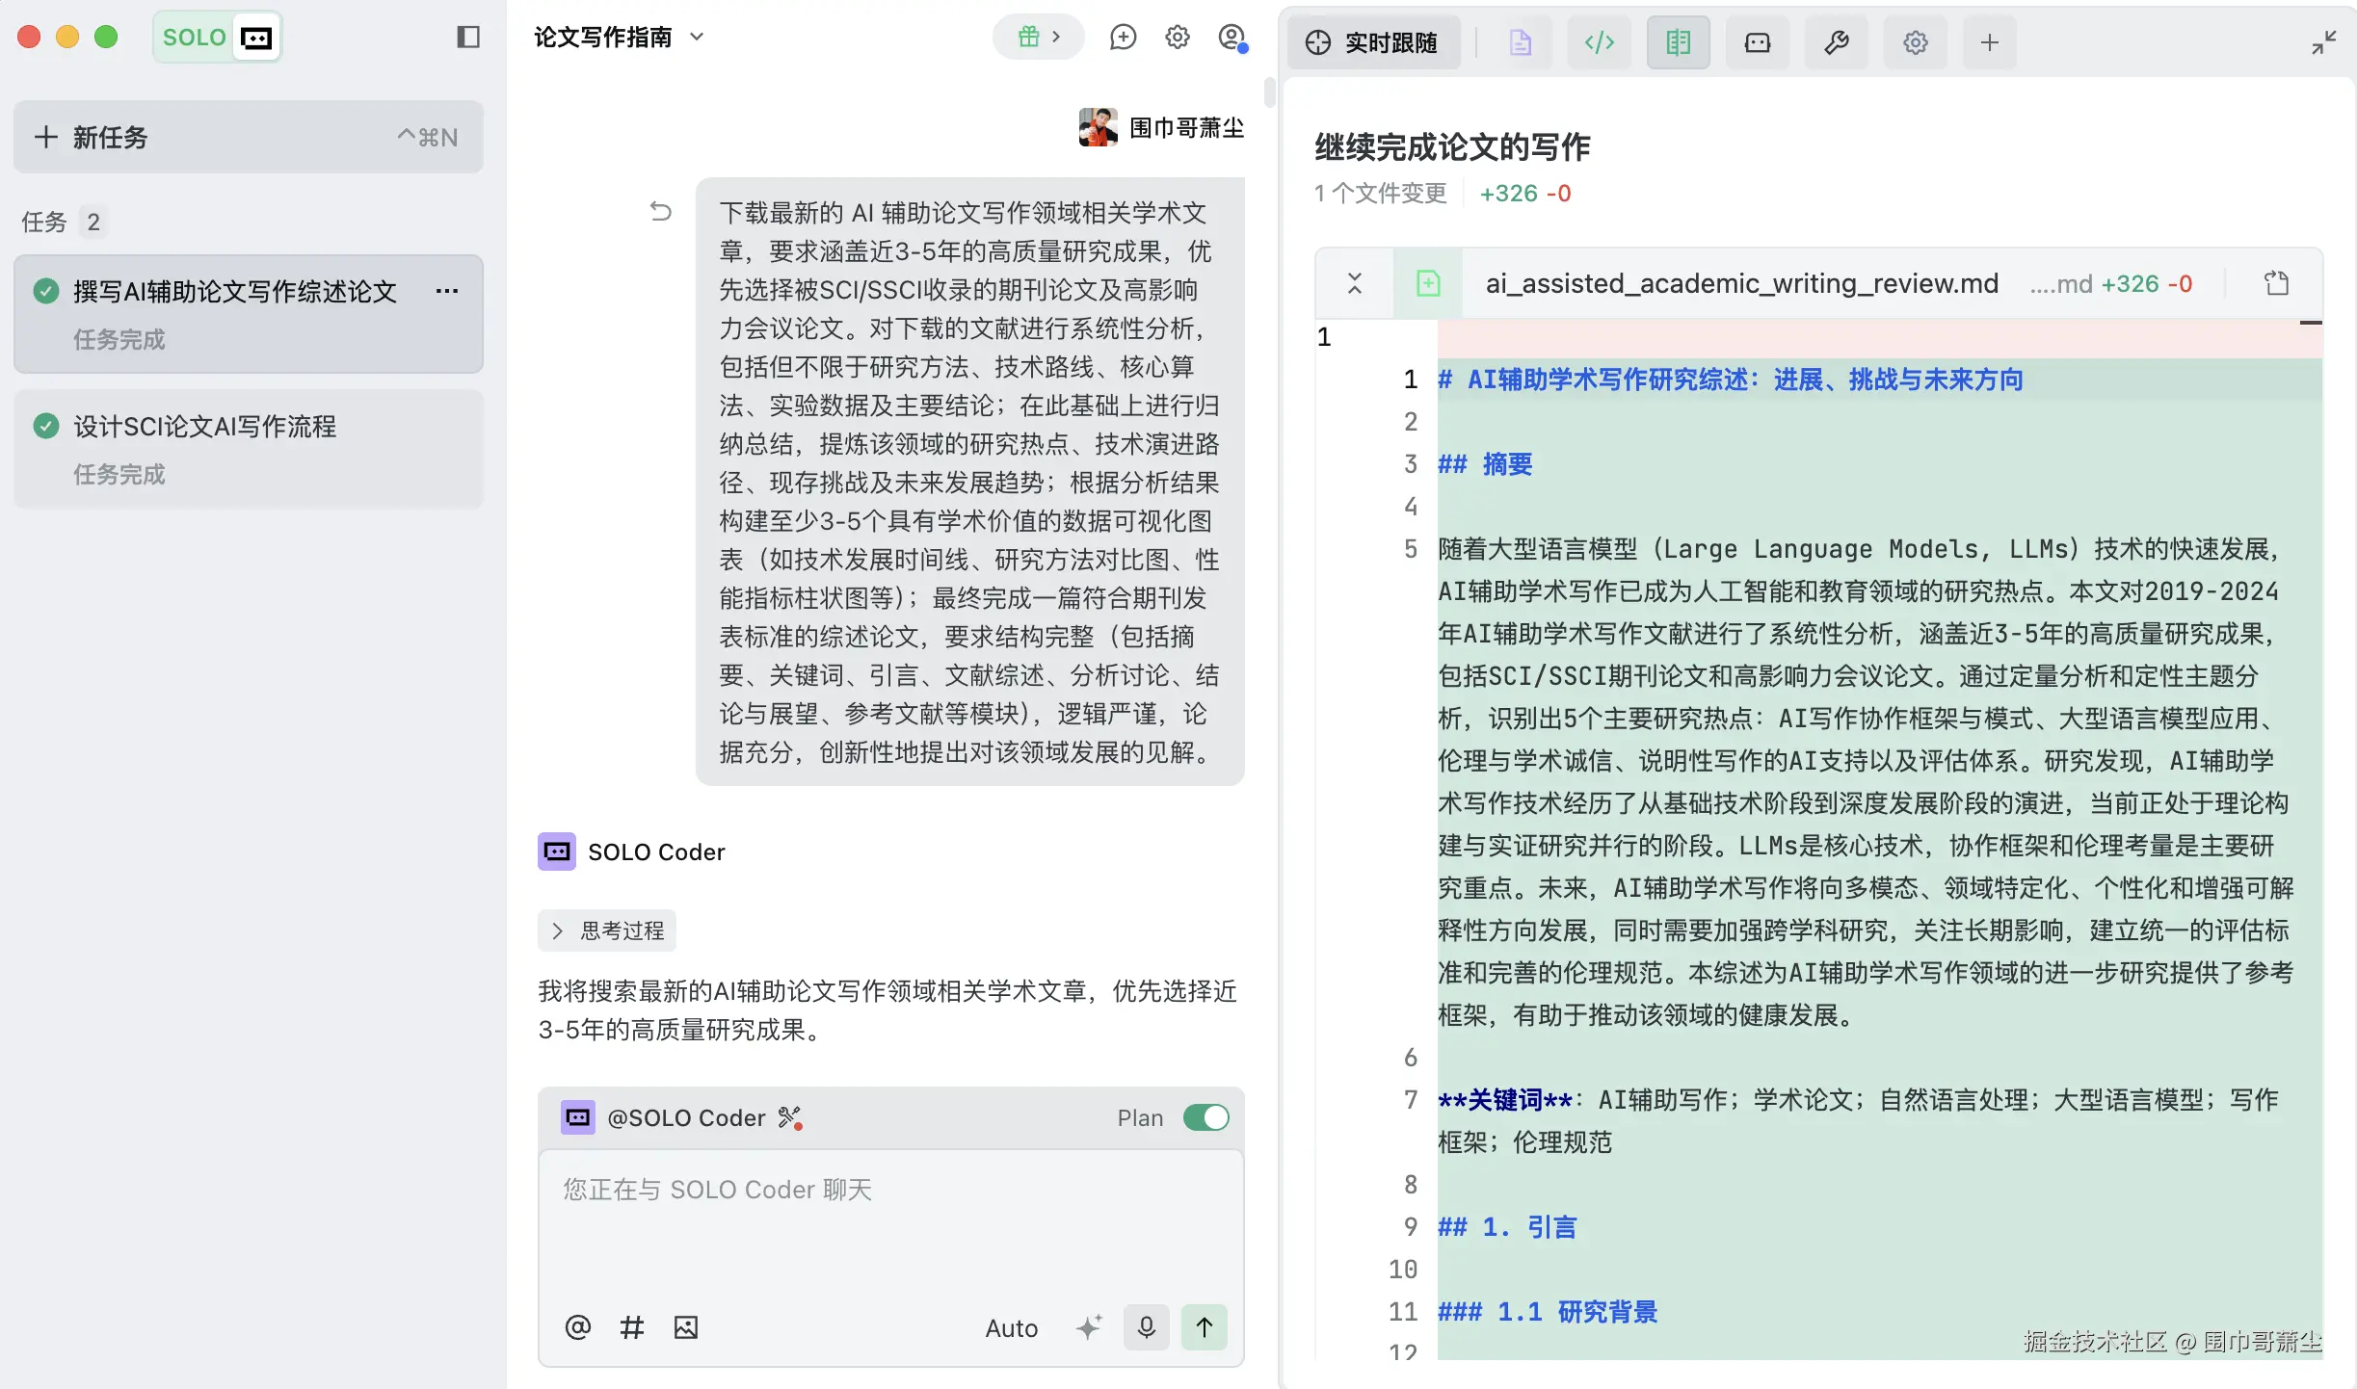
Task: Open the code view icon tab
Action: coord(1599,42)
